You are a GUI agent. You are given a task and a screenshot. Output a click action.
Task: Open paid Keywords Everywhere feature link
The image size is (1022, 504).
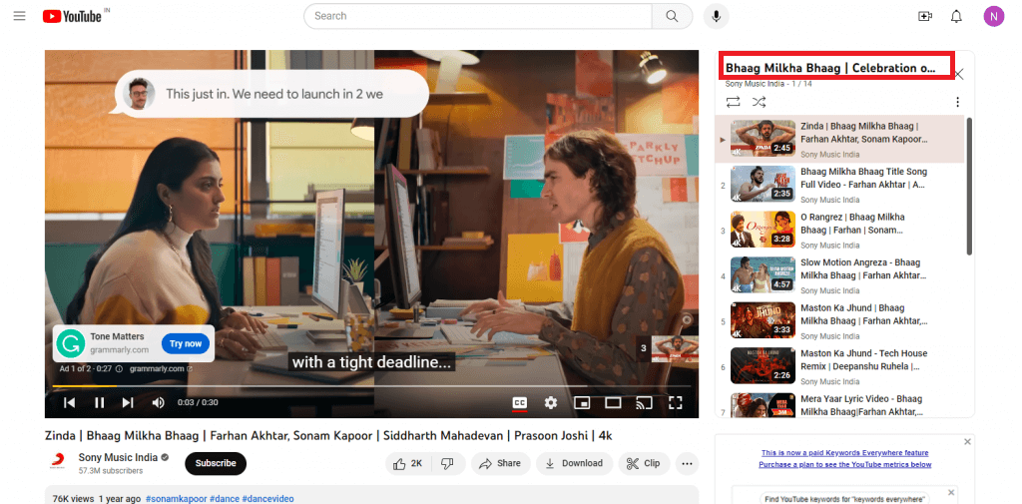click(x=844, y=452)
